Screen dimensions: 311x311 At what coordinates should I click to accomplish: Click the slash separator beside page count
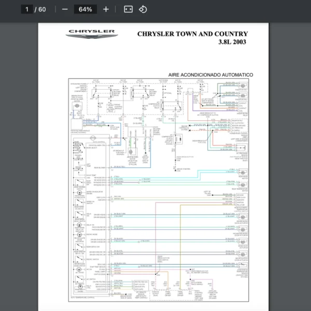coord(35,9)
